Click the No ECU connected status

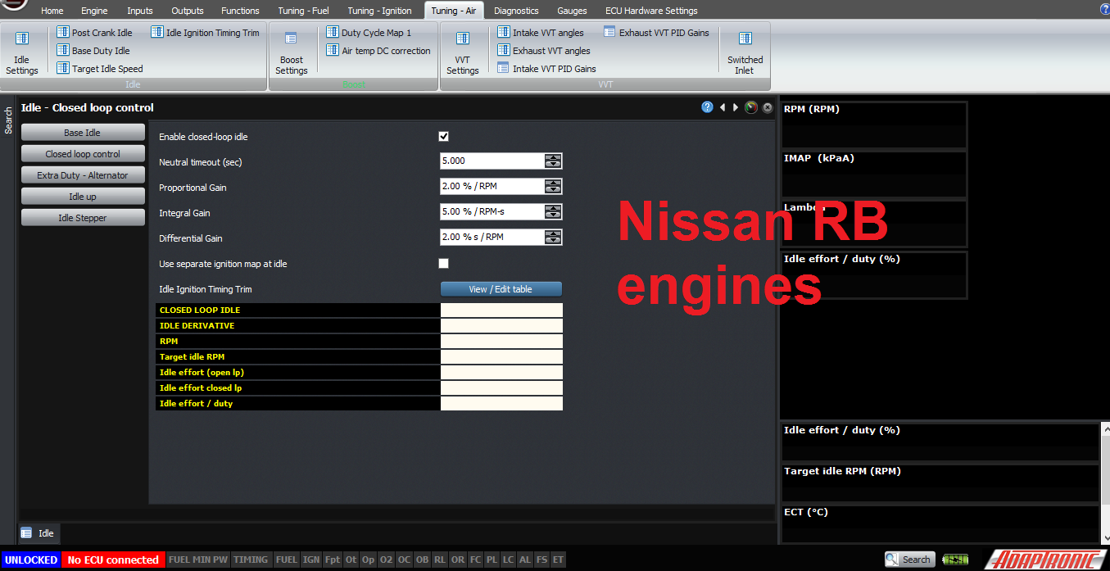pyautogui.click(x=113, y=560)
